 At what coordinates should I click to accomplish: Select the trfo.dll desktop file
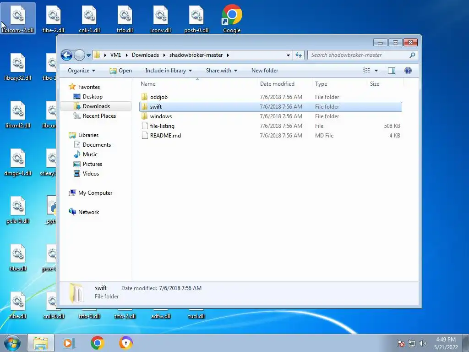pos(125,18)
